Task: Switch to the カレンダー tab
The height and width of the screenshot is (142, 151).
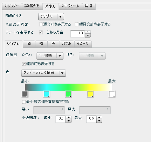Action: (12, 6)
